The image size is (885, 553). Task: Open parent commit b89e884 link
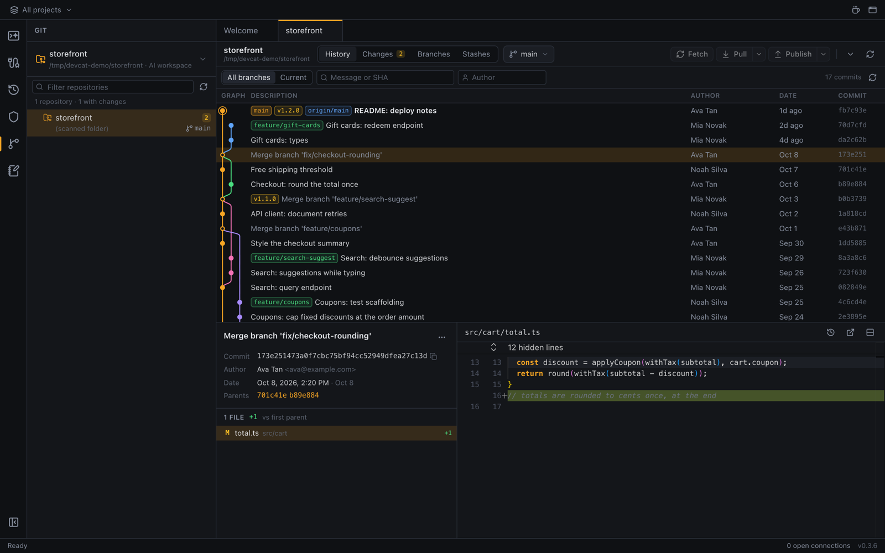(304, 395)
